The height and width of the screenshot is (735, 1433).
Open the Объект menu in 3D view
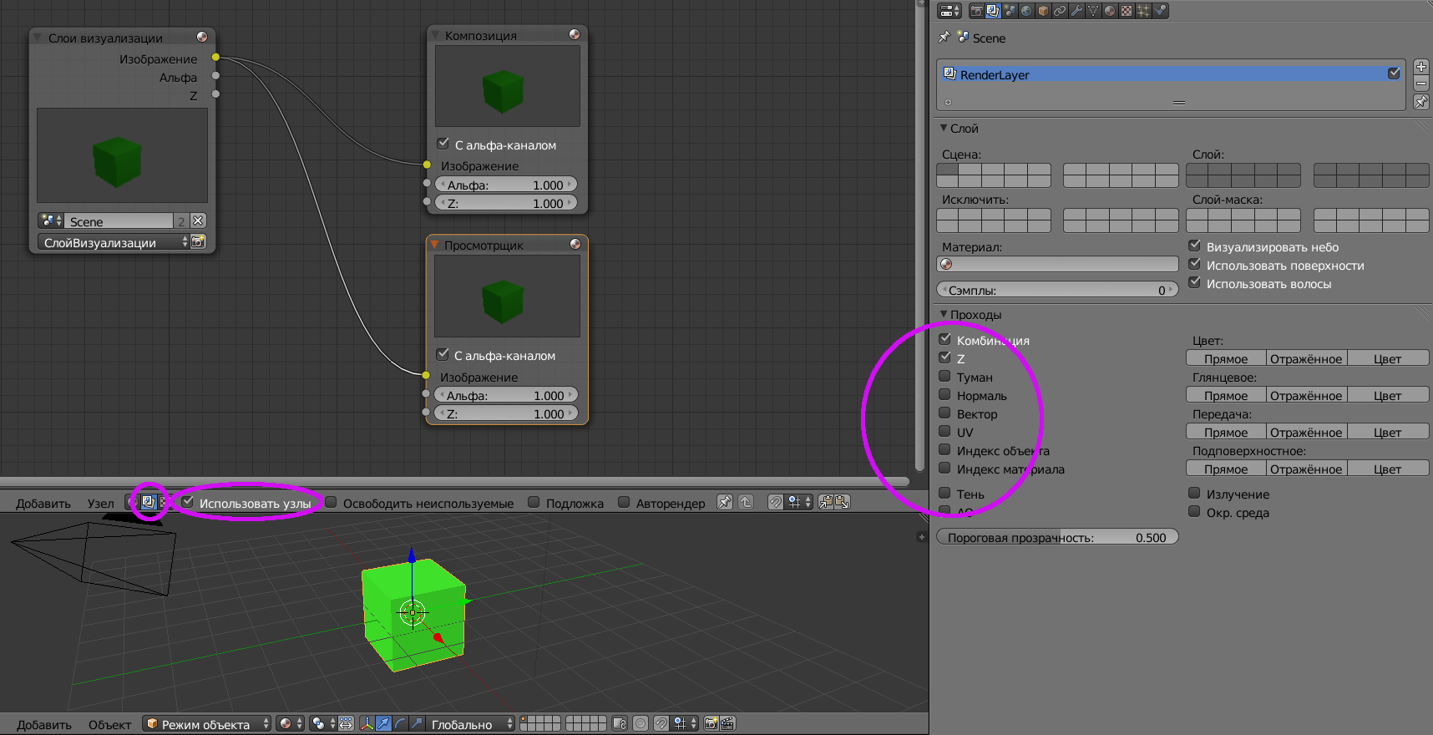pyautogui.click(x=109, y=724)
